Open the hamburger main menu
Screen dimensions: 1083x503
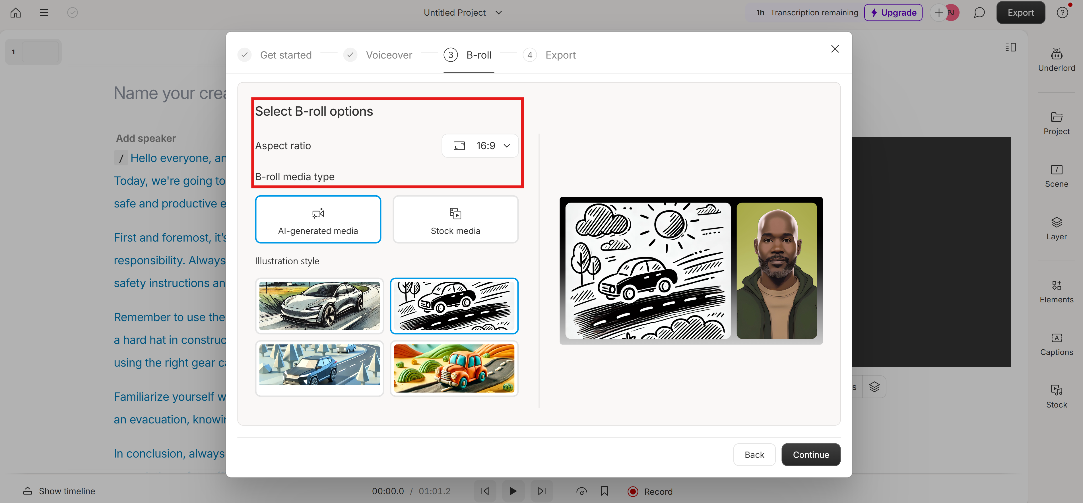coord(44,13)
